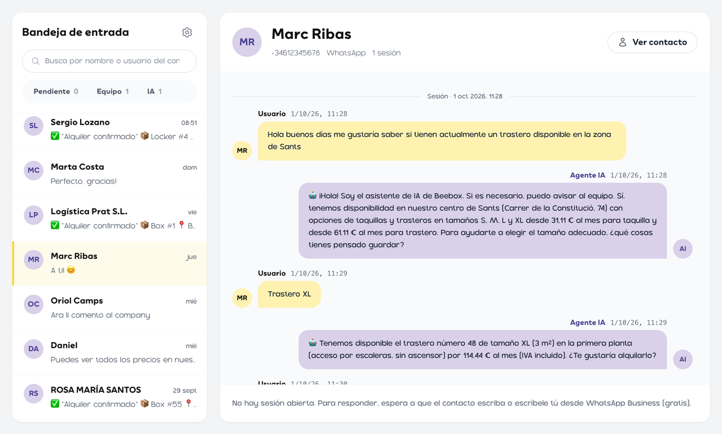The width and height of the screenshot is (722, 434).
Task: Click the '1 sesión' label in header
Action: (x=386, y=53)
